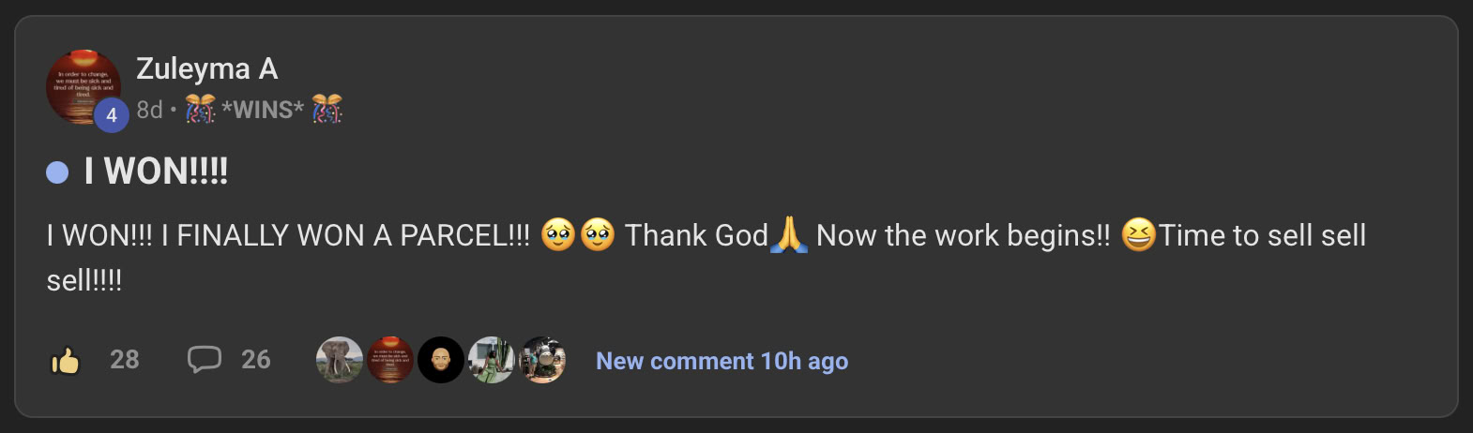
Task: Click the laughing face emoji in post
Action: click(x=1138, y=235)
